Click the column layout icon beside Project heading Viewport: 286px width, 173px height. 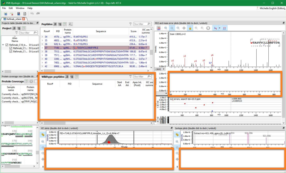(x=19, y=28)
